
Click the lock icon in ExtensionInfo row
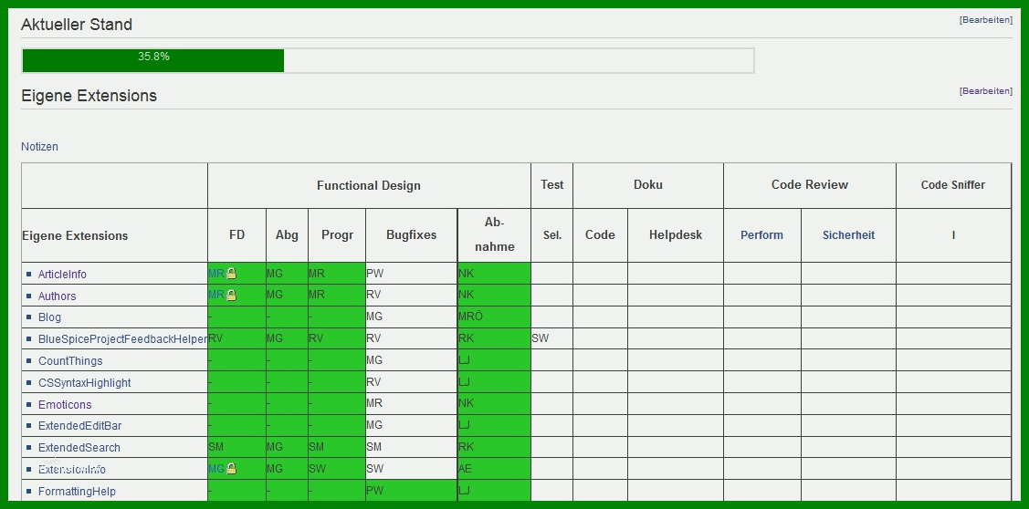(231, 468)
